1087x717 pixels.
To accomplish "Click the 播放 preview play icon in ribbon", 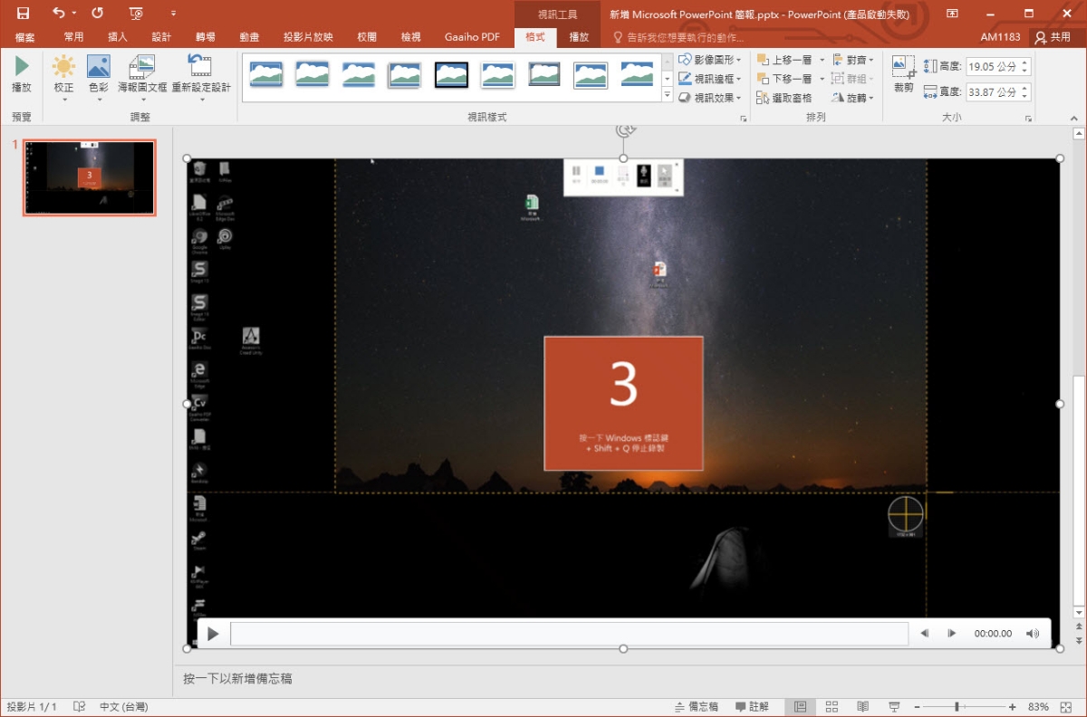I will 22,68.
